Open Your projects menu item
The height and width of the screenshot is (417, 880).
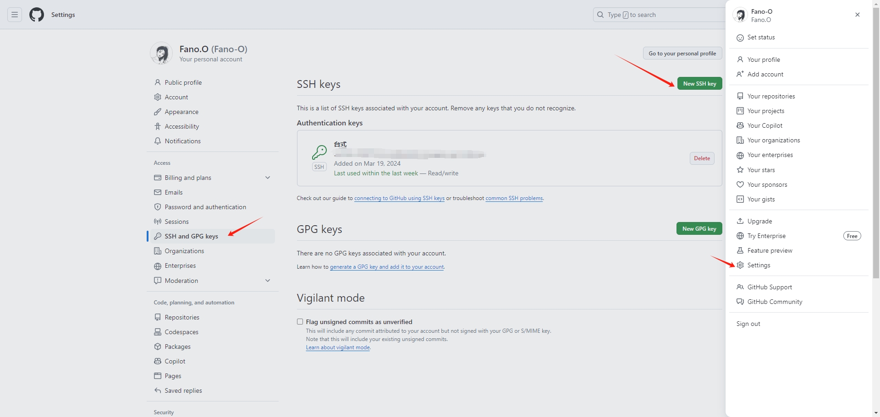click(x=798, y=111)
